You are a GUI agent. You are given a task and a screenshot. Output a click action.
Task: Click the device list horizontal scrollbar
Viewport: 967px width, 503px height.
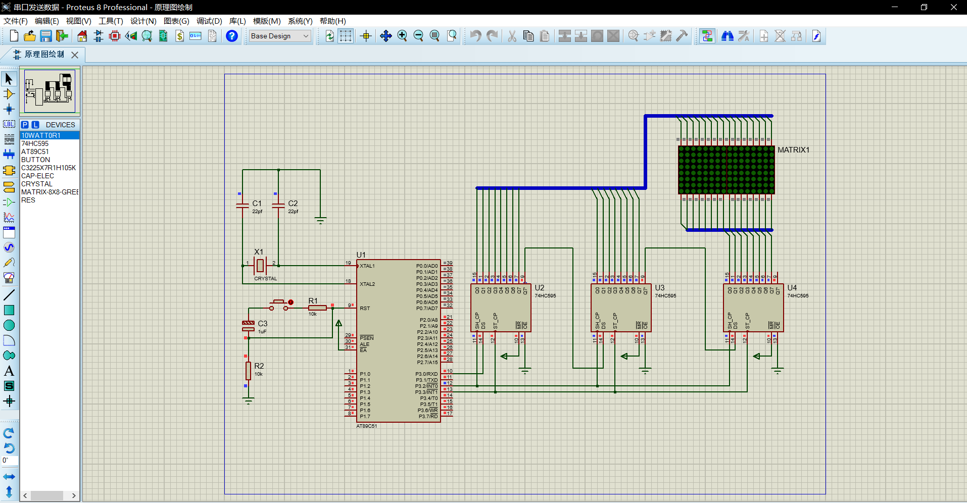click(50, 495)
